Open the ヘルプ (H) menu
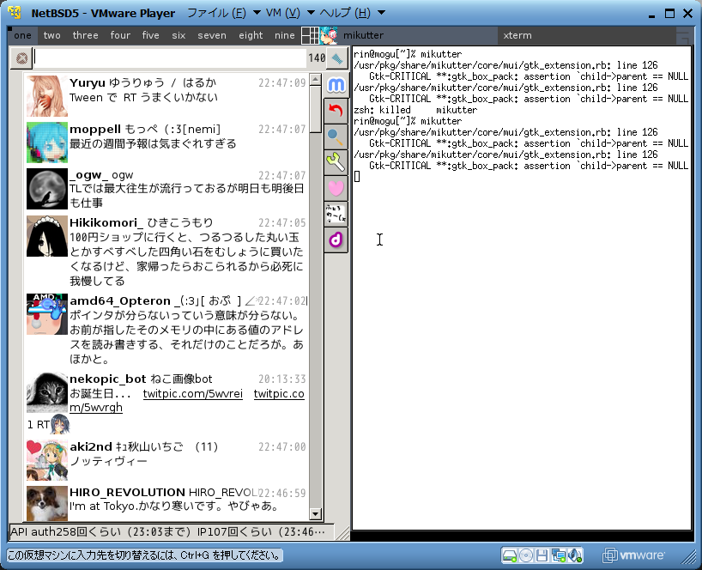Screen dimensions: 702x570 [x=345, y=13]
